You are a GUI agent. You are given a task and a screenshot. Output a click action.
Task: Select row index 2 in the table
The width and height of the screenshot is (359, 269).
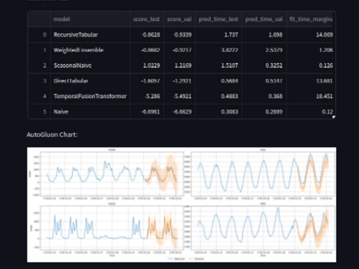click(39, 65)
